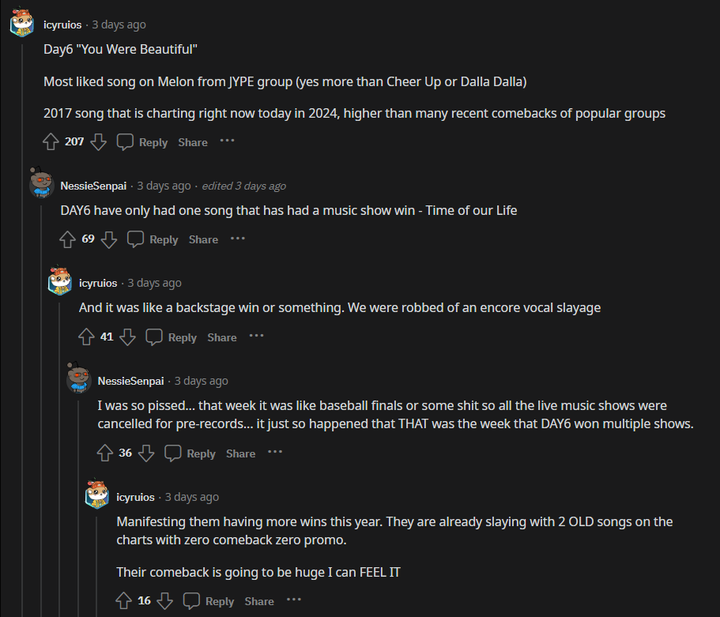Open more options on 207-point comment
Image resolution: width=720 pixels, height=617 pixels.
click(x=228, y=141)
